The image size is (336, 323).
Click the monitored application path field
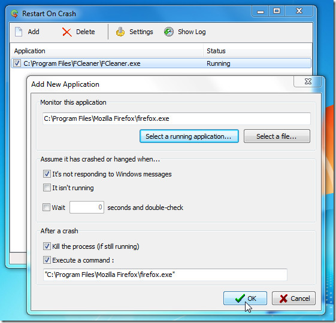pyautogui.click(x=176, y=118)
